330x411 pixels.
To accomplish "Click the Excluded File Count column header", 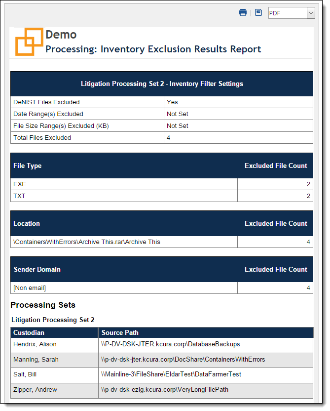I will tap(275, 165).
